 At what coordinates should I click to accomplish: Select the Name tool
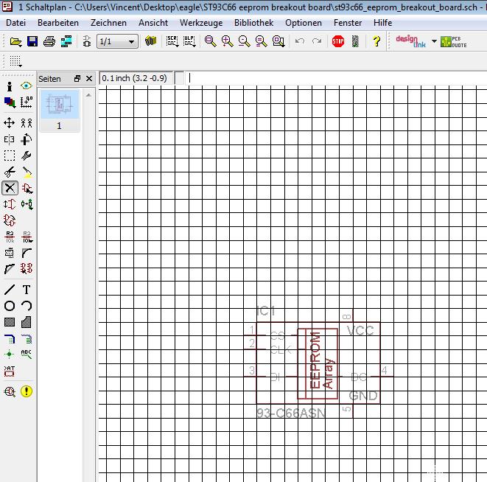tap(10, 237)
